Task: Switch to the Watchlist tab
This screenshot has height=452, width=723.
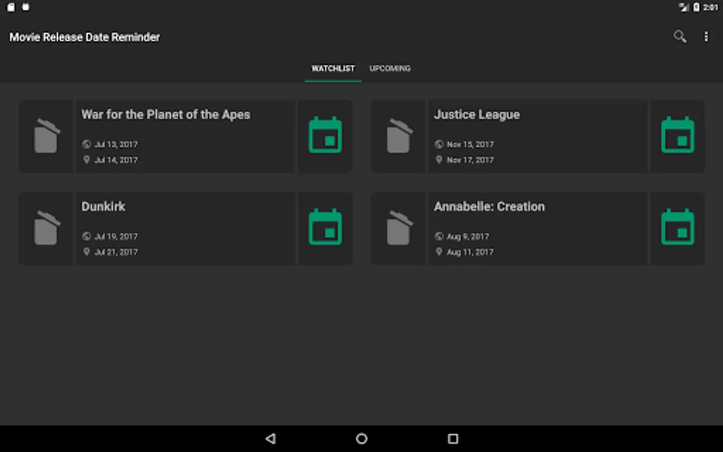Action: (333, 68)
